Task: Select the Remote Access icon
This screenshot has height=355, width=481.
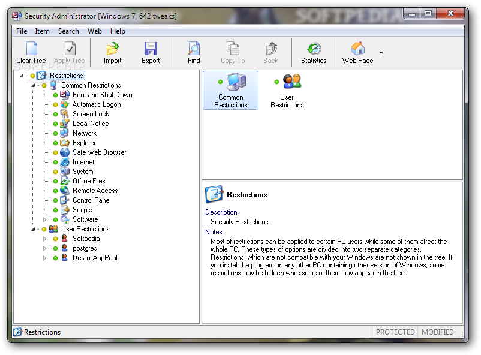Action: (x=65, y=191)
